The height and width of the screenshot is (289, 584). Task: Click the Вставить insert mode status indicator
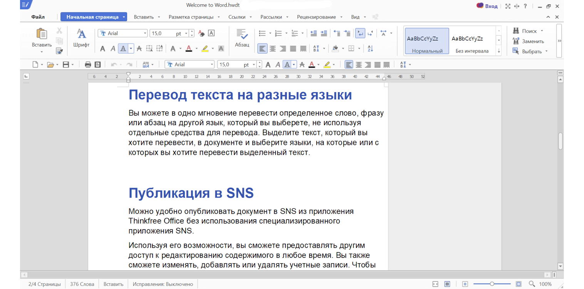pos(113,284)
